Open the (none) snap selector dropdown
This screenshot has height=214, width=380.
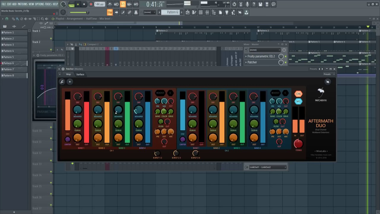coord(150,12)
